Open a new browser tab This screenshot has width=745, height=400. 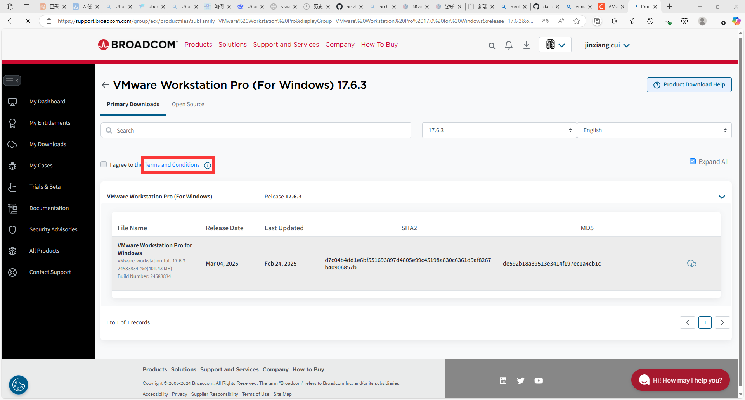click(x=669, y=7)
